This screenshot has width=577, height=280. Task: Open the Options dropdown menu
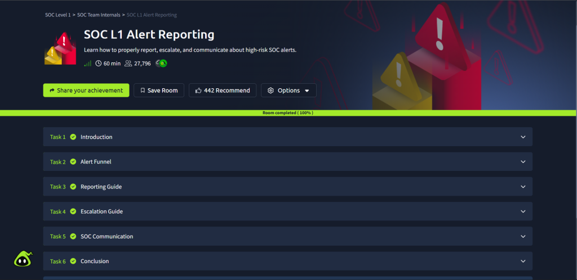tap(288, 91)
